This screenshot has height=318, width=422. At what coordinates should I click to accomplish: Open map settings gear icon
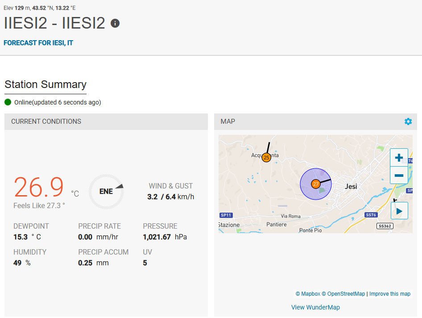(x=408, y=121)
